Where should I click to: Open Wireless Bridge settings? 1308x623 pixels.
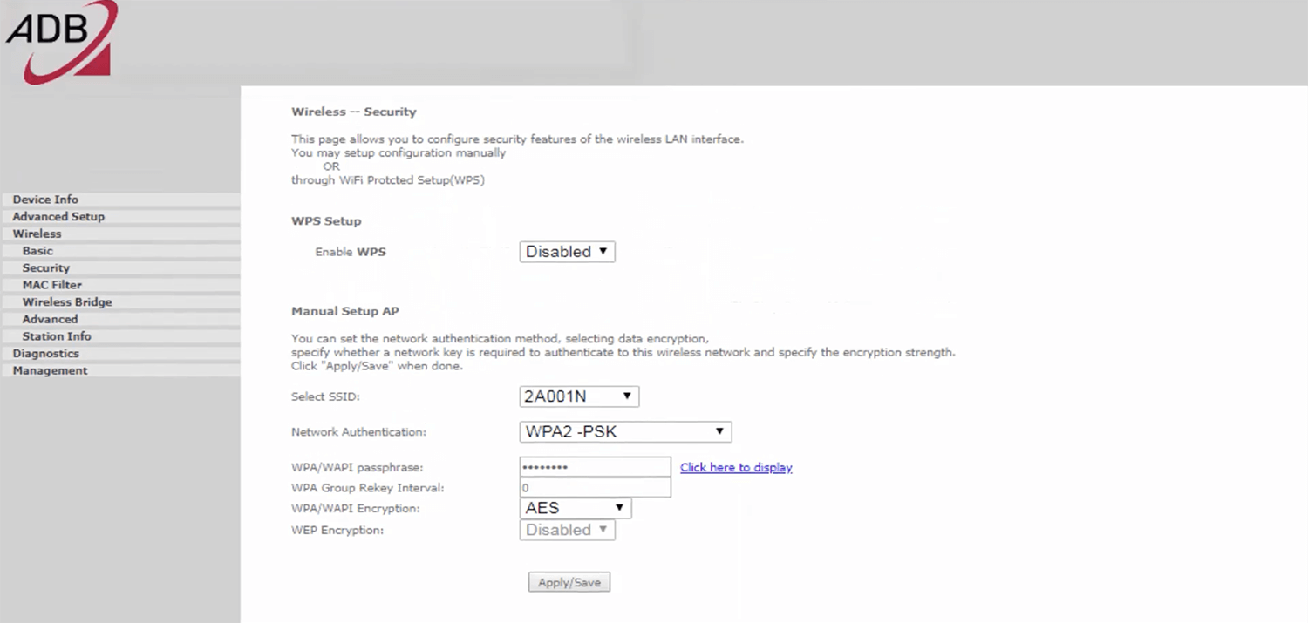pyautogui.click(x=67, y=302)
